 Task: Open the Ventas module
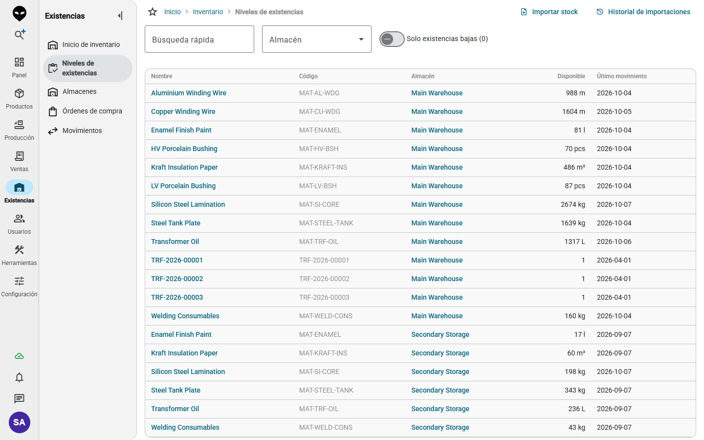click(x=19, y=161)
